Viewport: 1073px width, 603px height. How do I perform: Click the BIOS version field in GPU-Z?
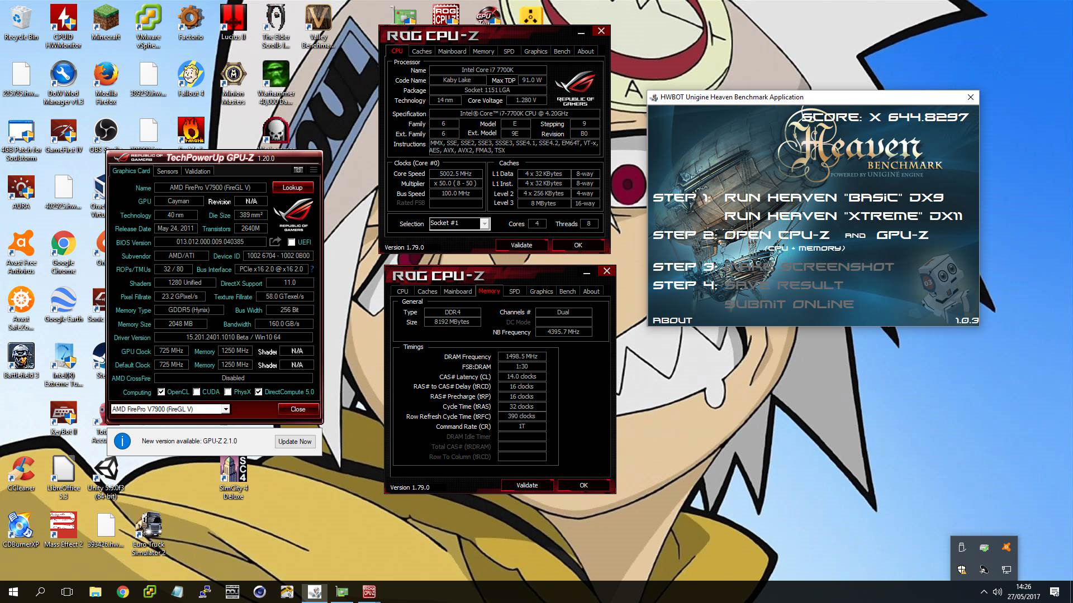point(210,242)
